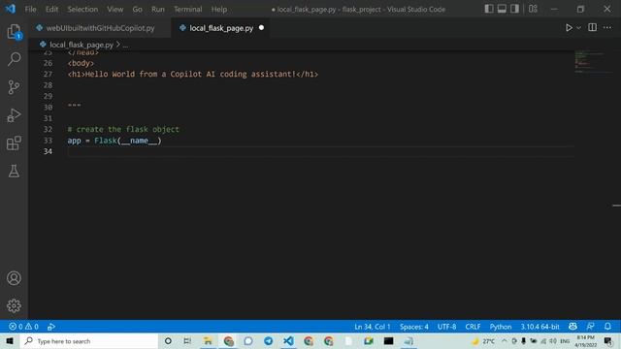621x349 pixels.
Task: Click line 33 app = Flask(__name__)
Action: (114, 141)
